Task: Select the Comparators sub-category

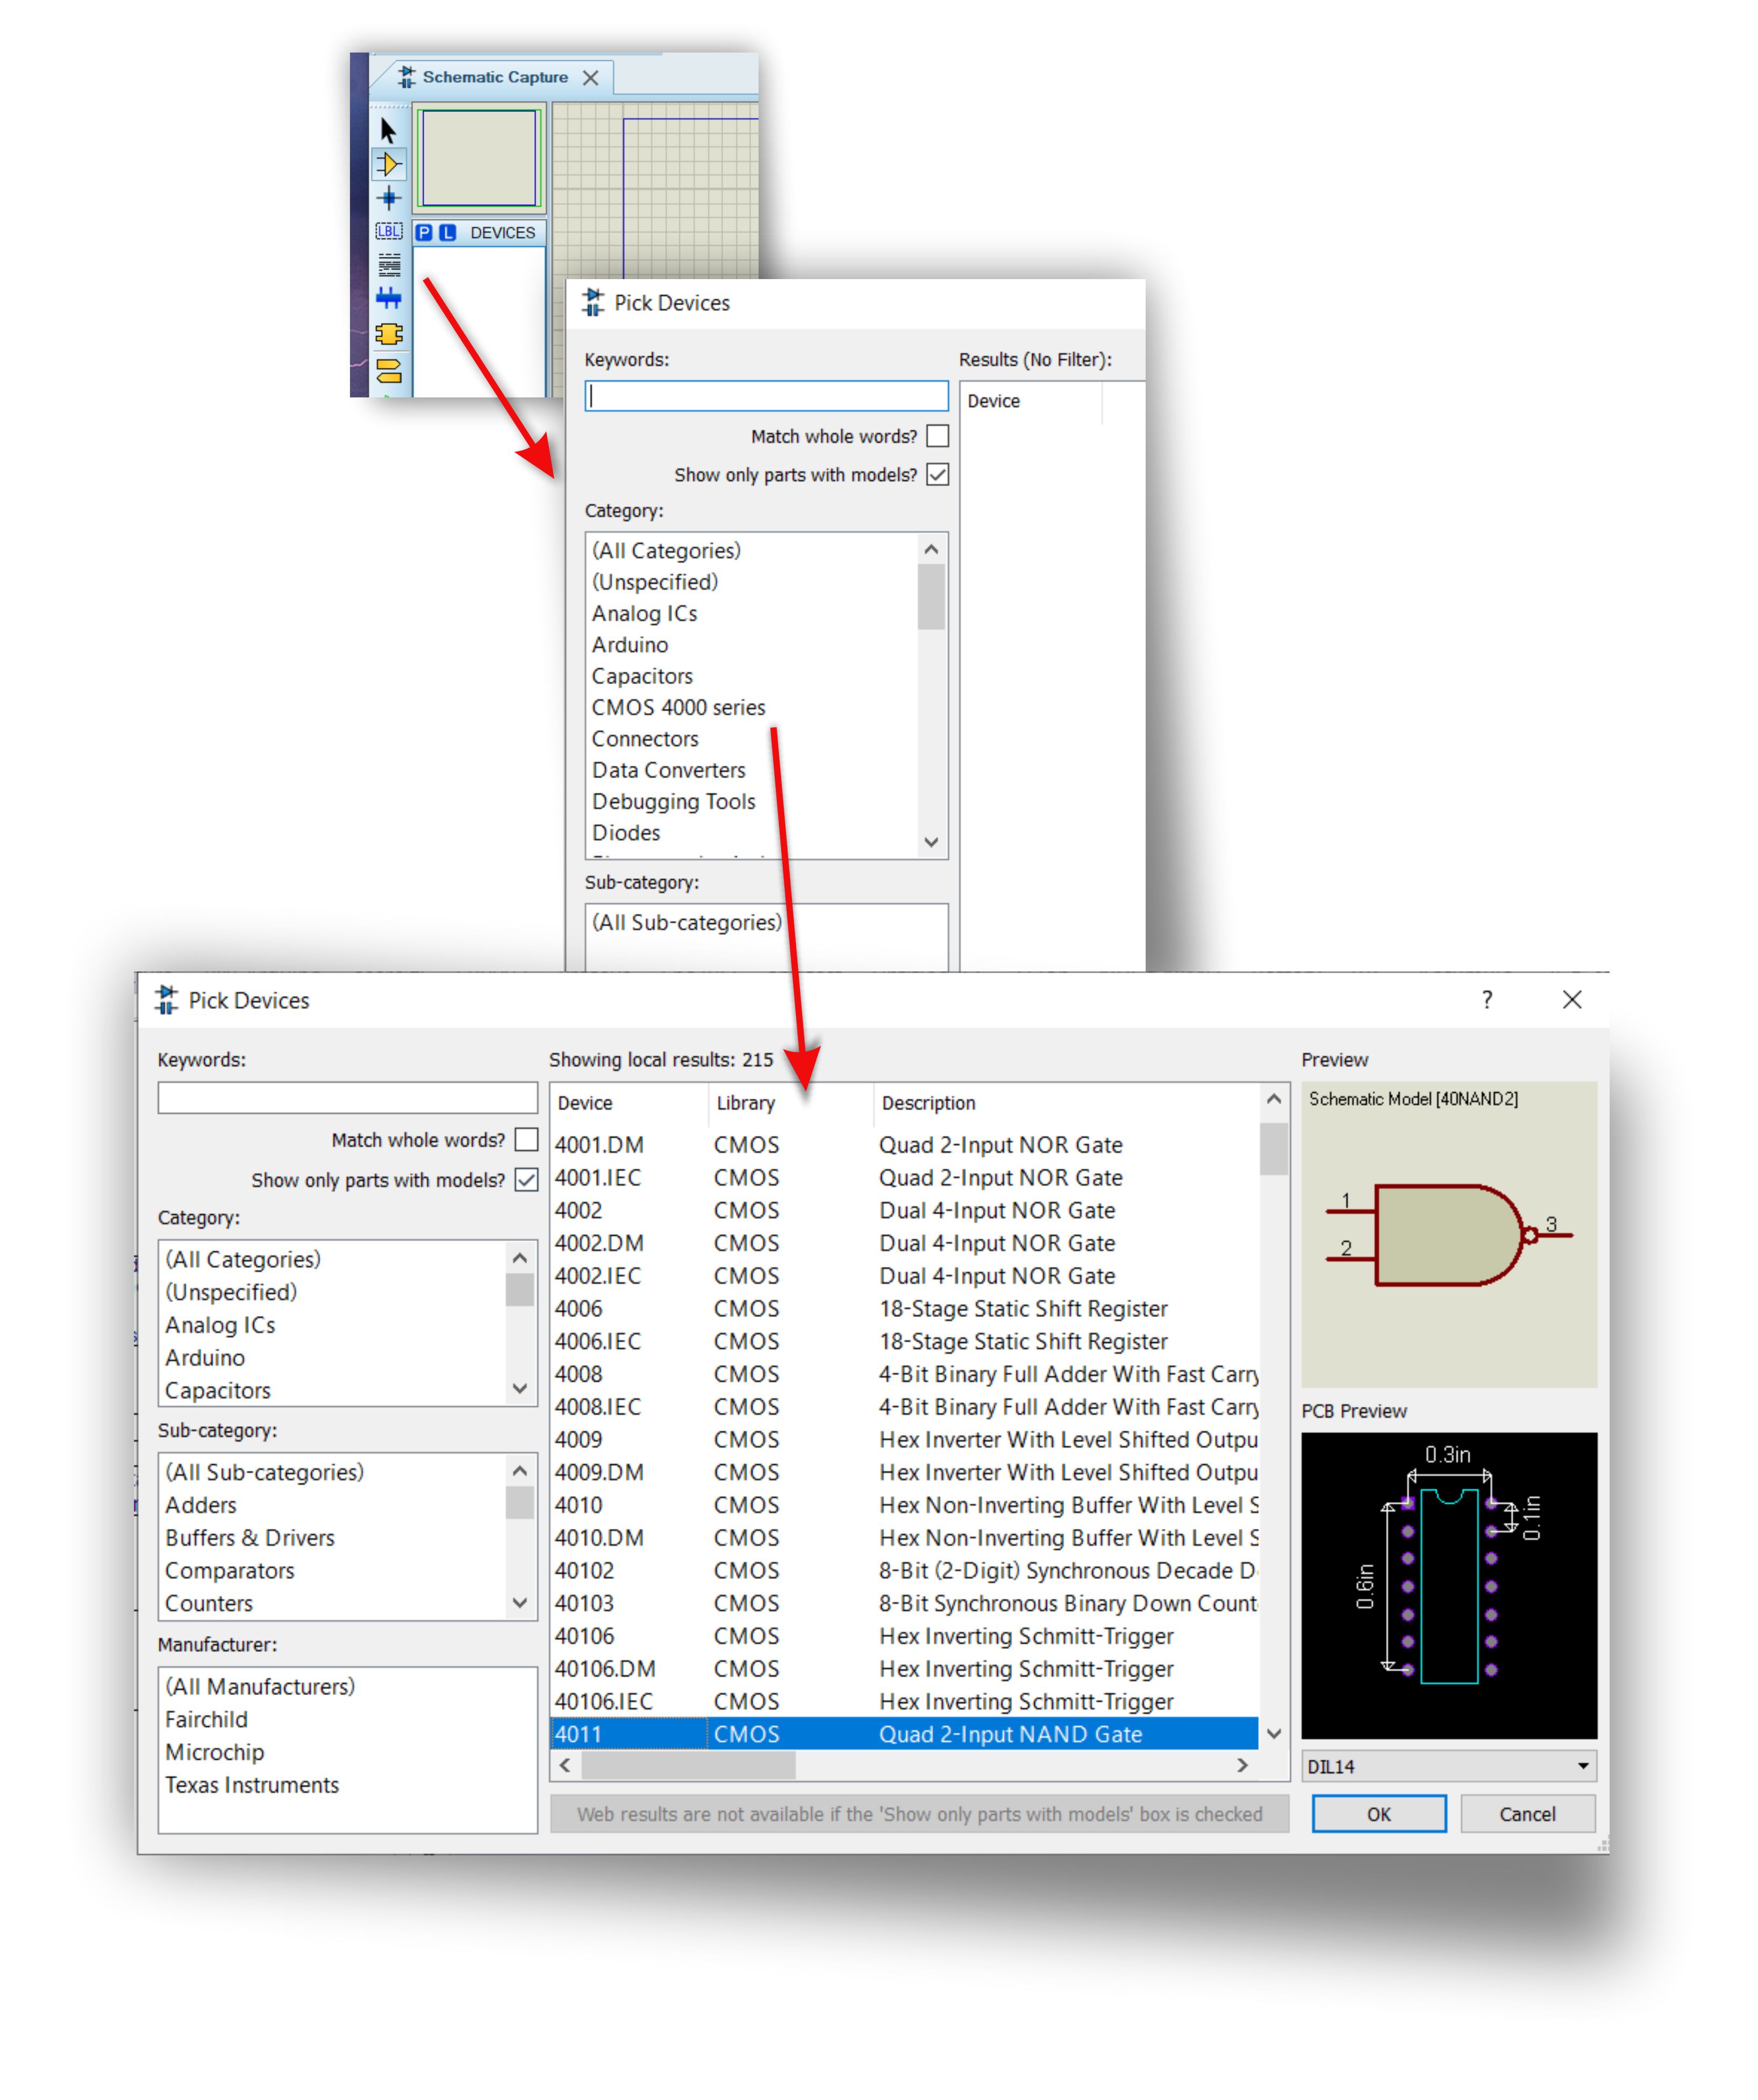Action: pos(230,1570)
